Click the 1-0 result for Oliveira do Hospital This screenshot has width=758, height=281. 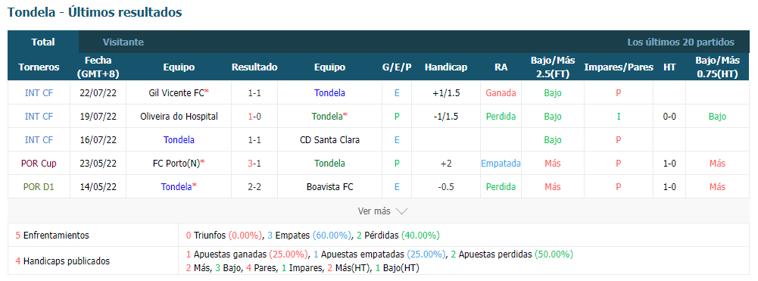(x=254, y=116)
